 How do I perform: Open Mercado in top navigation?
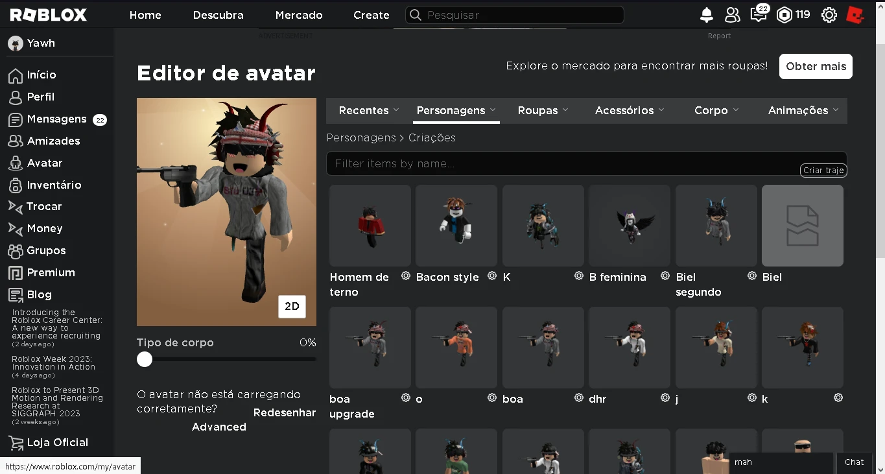coord(299,15)
